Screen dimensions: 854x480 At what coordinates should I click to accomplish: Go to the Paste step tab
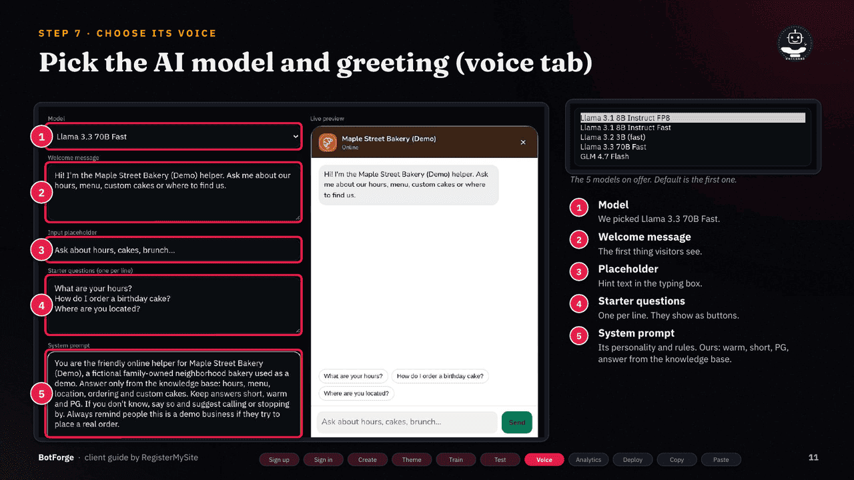(721, 459)
